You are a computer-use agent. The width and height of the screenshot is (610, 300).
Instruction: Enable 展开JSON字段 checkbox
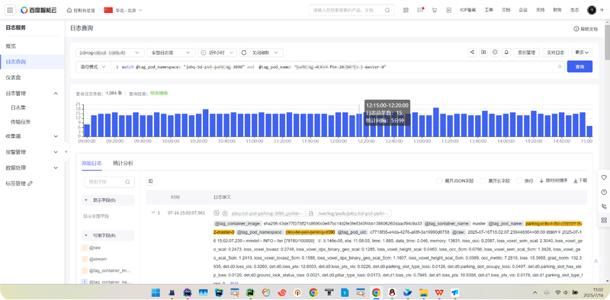click(440, 180)
